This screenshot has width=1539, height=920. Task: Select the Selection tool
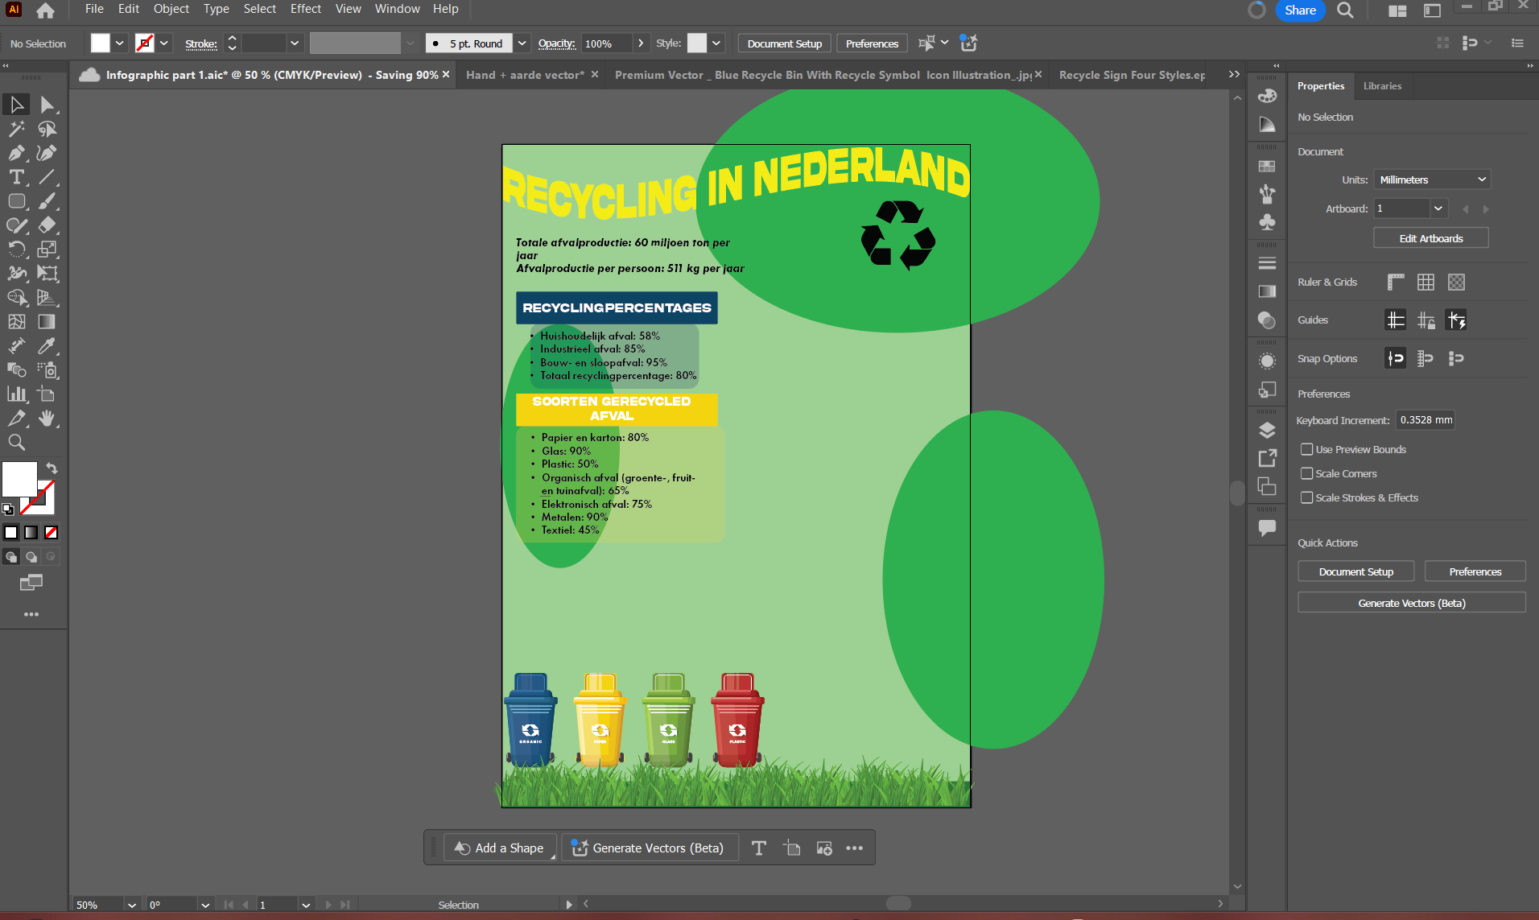click(x=16, y=104)
